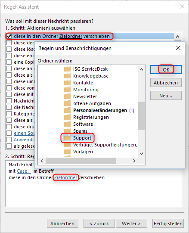Enable the 'eine Kopi' action checkbox
Image resolution: width=189 pixels, height=233 pixels.
[9, 62]
